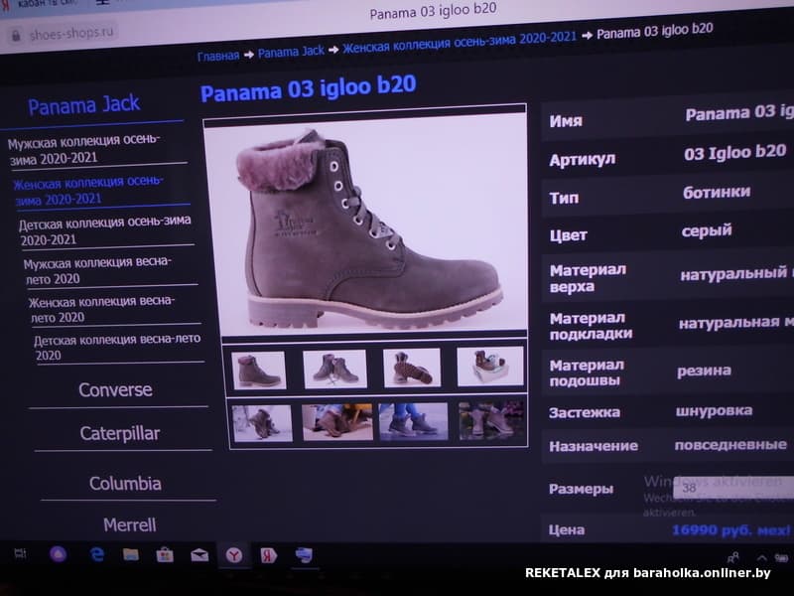Select Мужская коллекция осень-зима 2020-2021
The image size is (794, 596).
coord(83,148)
